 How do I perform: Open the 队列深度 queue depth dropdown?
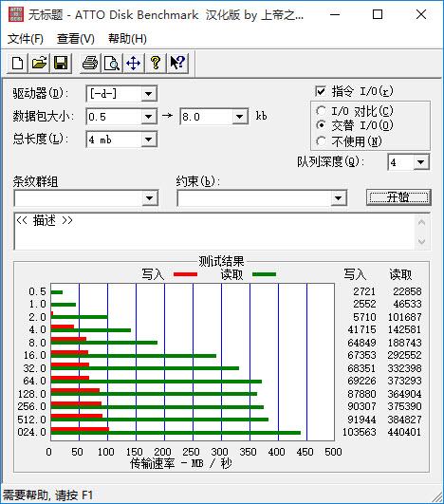coord(421,162)
